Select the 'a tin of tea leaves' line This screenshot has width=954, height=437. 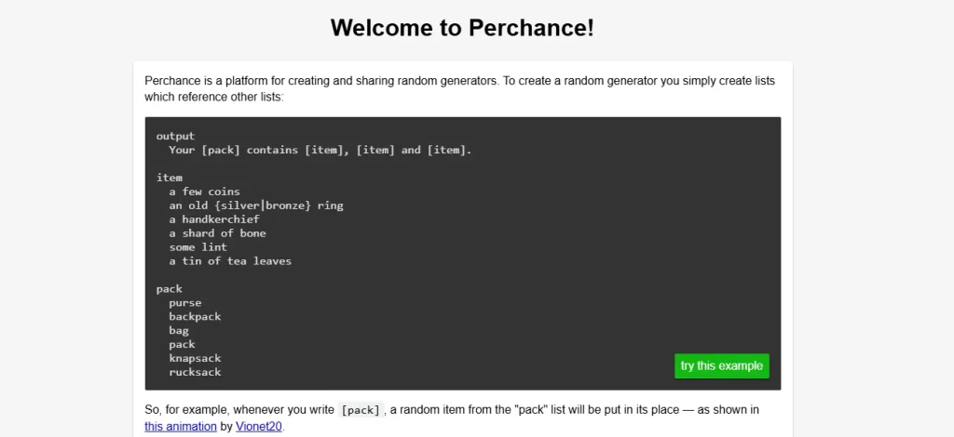[x=230, y=261]
